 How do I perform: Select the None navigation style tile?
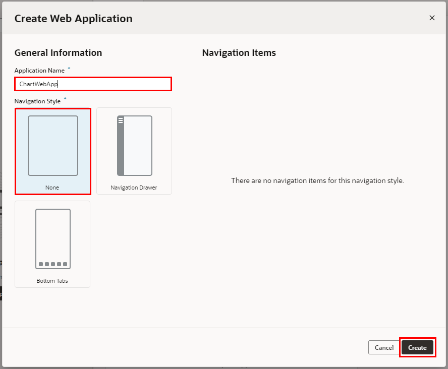(53, 151)
